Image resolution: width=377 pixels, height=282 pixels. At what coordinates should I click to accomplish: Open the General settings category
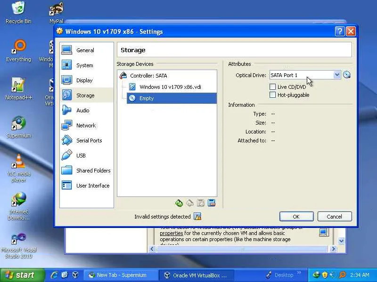pyautogui.click(x=87, y=50)
